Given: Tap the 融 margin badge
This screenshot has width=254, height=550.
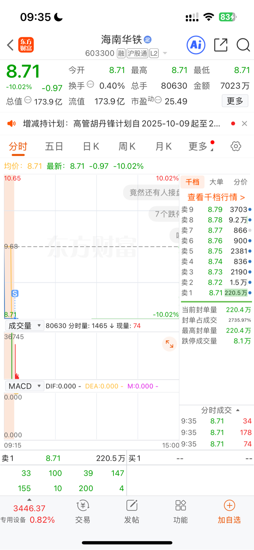Looking at the screenshot, I should [121, 53].
